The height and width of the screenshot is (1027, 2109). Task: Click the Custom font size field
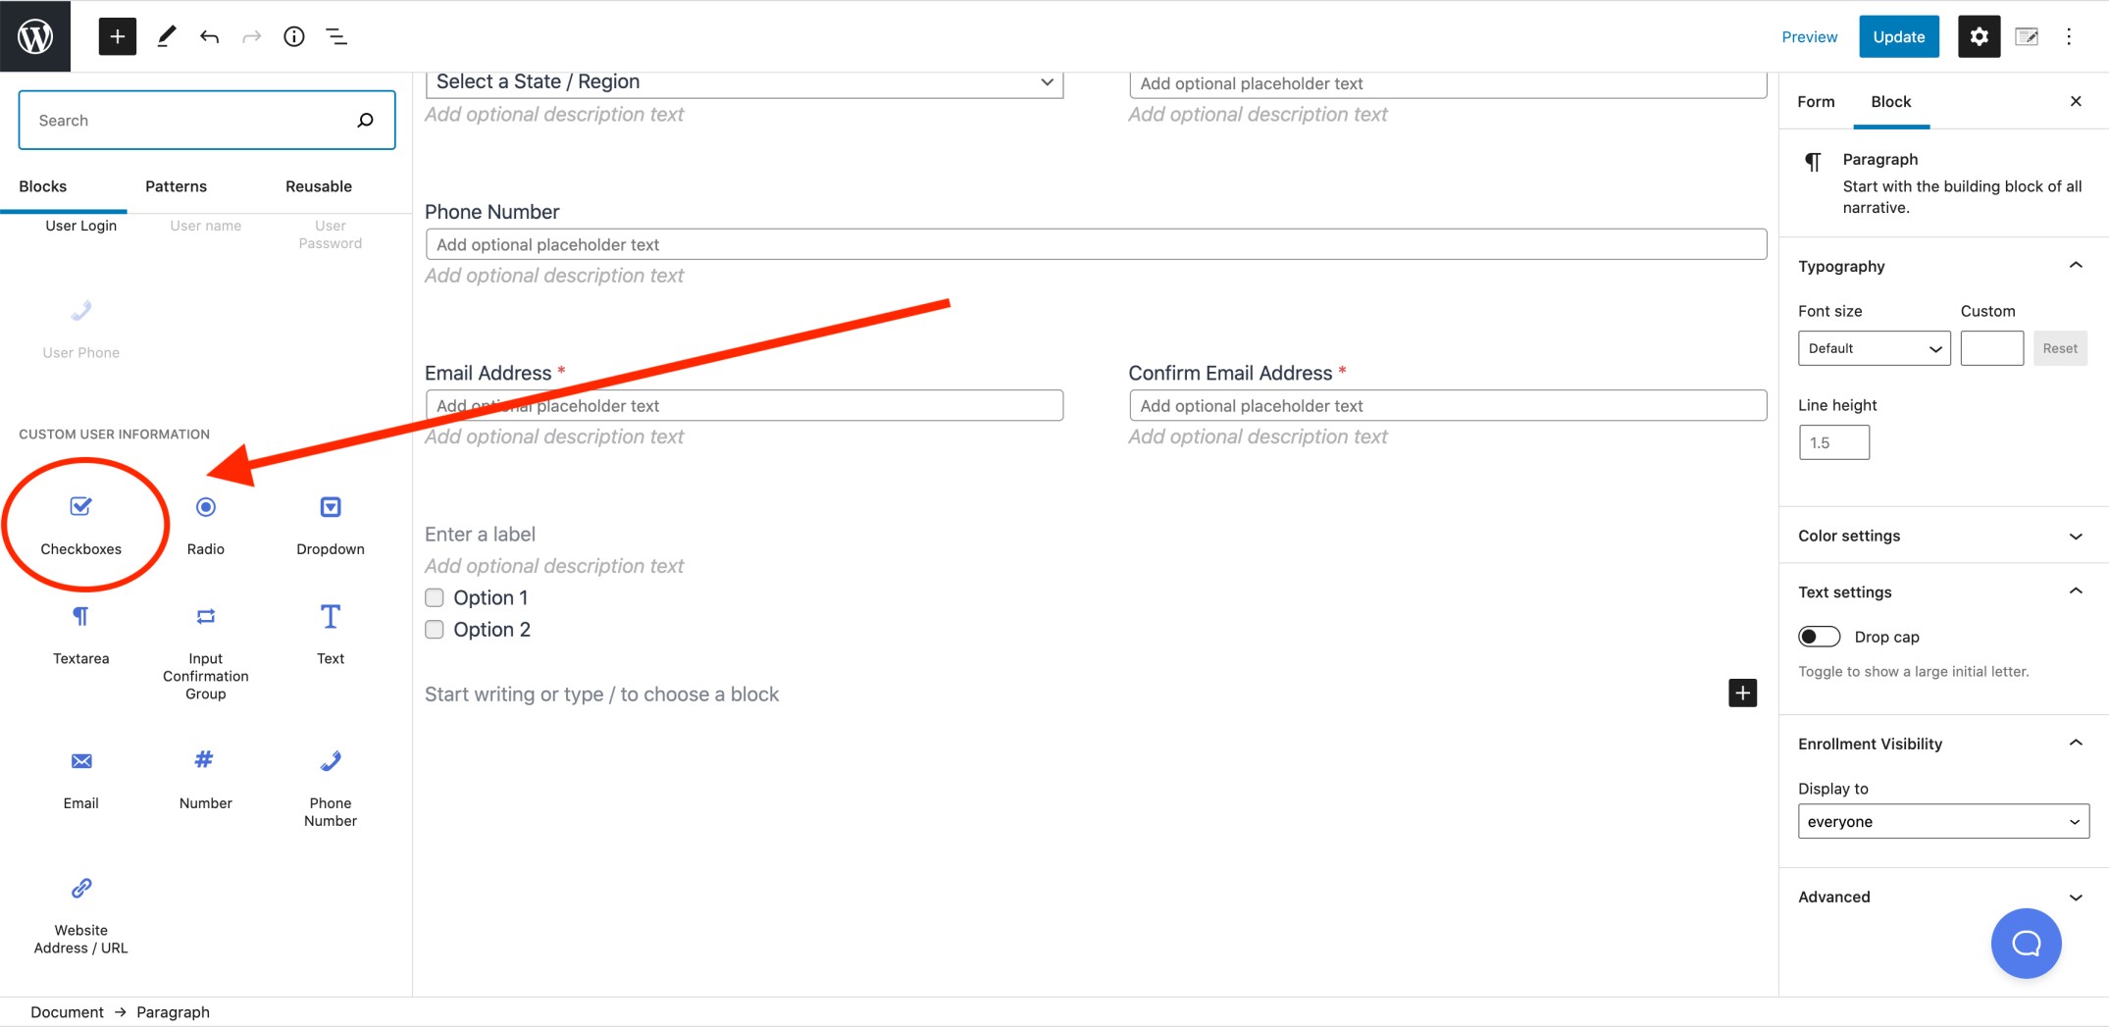(x=1991, y=348)
